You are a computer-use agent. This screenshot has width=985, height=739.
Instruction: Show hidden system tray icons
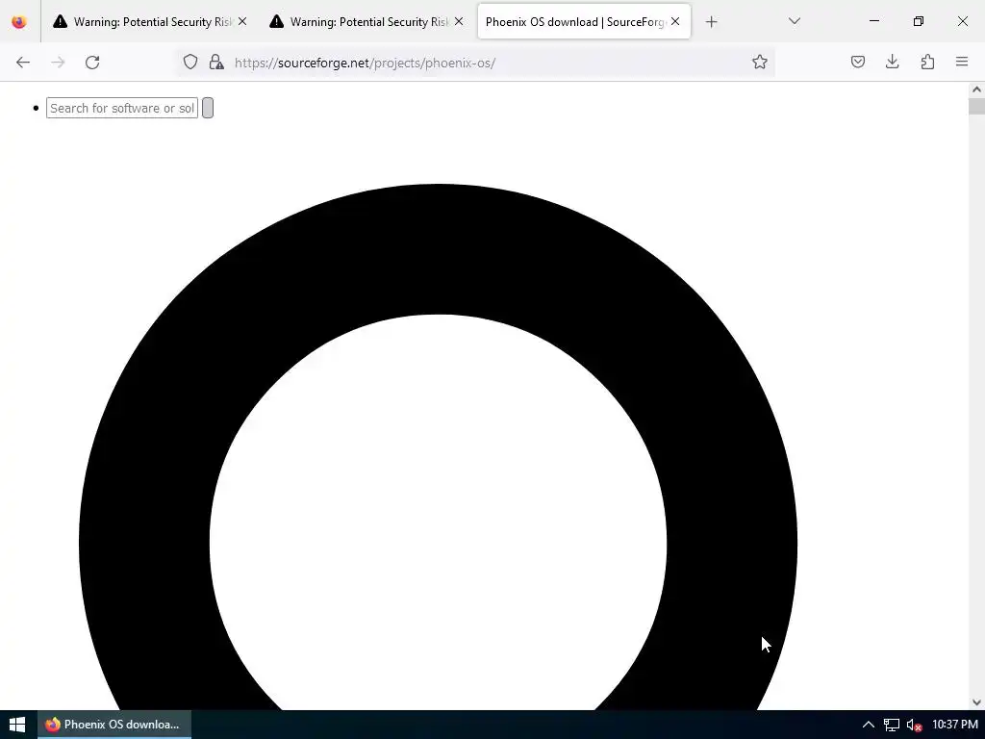869,725
